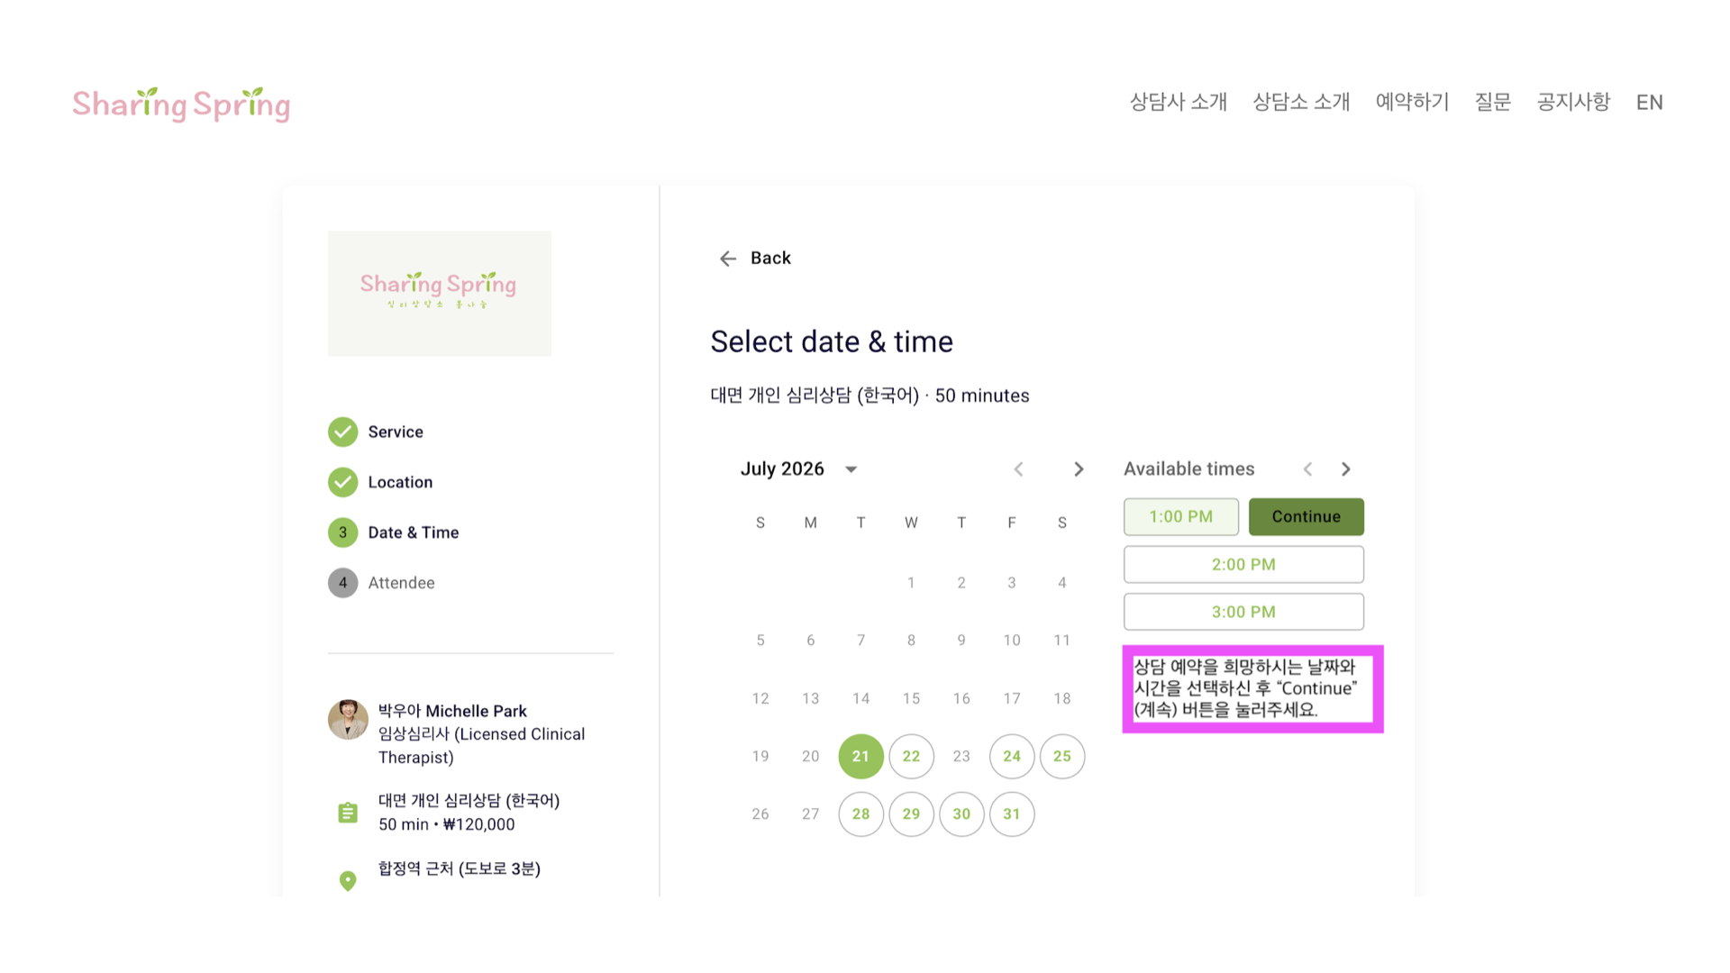
Task: Select July 30 on the calendar
Action: tap(961, 814)
